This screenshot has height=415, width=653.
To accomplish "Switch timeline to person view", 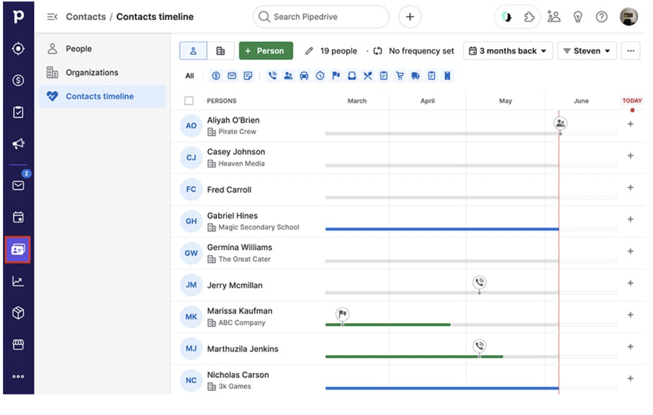I will point(193,51).
